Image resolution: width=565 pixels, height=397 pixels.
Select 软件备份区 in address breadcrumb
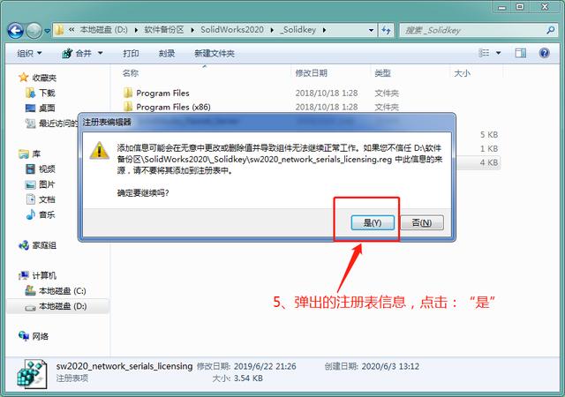coord(164,29)
